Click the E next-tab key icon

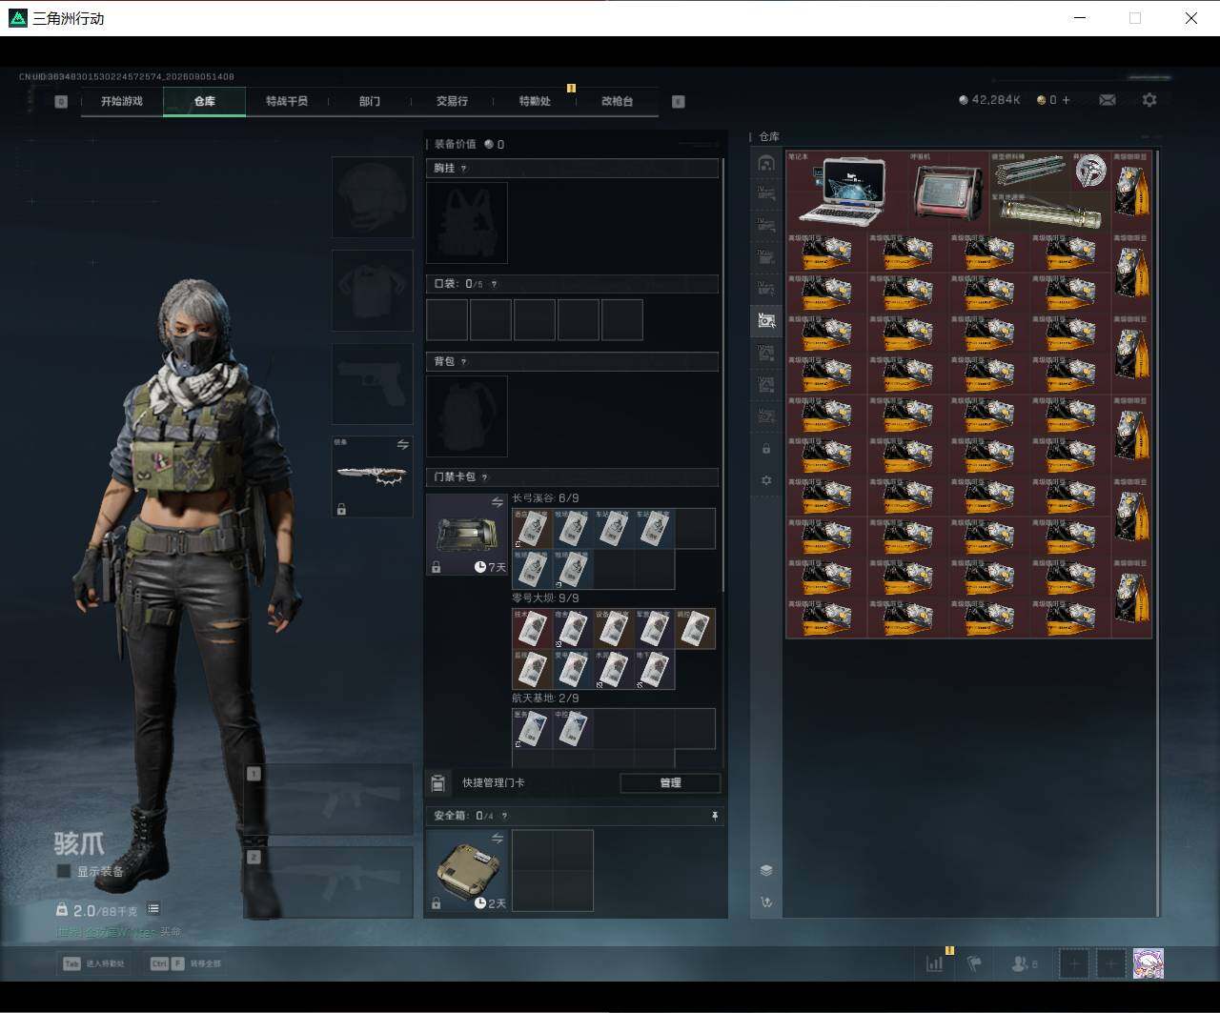click(679, 101)
